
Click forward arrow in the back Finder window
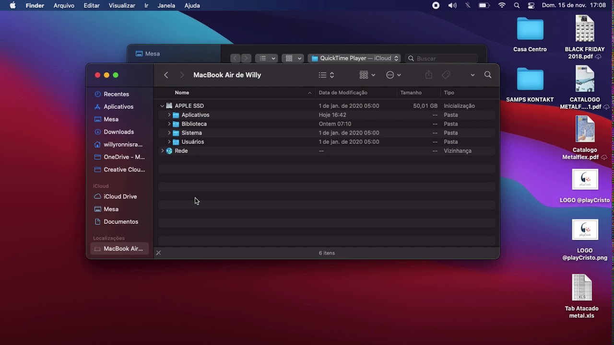246,58
